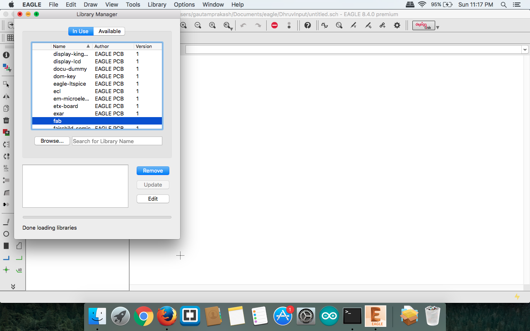Click the Browse... button
Screen dimensions: 530x331
(x=52, y=141)
